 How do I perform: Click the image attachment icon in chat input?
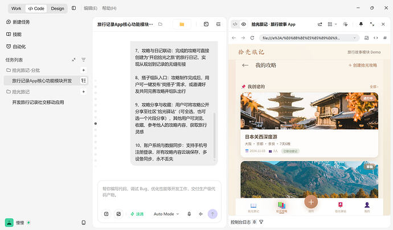point(118,214)
